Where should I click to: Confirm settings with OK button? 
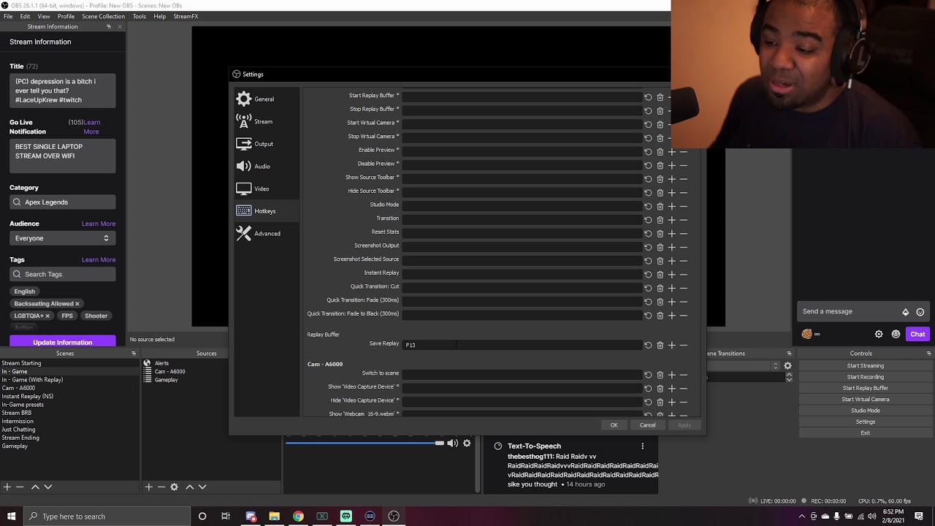click(x=614, y=425)
